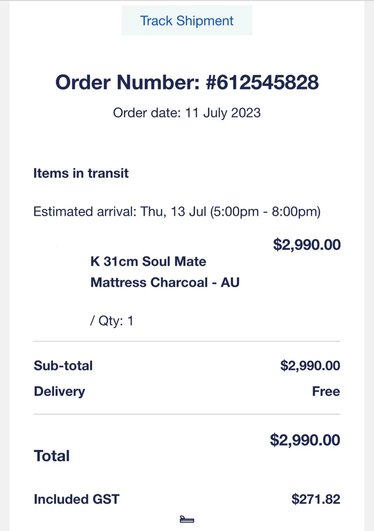Click the divider line above Sub-total
Viewport: 374px width, 531px height.
point(187,341)
